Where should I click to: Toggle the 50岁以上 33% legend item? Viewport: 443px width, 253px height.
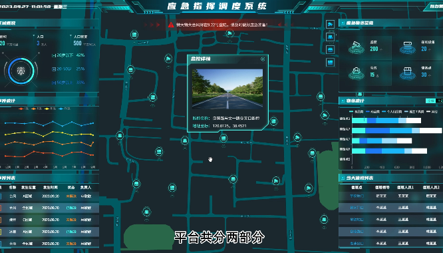coord(68,83)
